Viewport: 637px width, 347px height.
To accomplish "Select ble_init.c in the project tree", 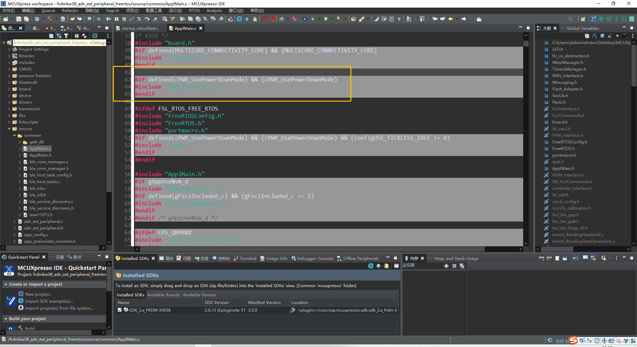I will click(37, 188).
